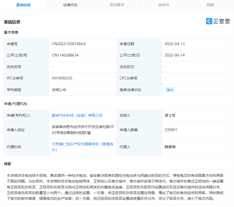The height and width of the screenshot is (207, 234).
Task: Switch to the 法律状态 tab
Action: coord(70,5)
